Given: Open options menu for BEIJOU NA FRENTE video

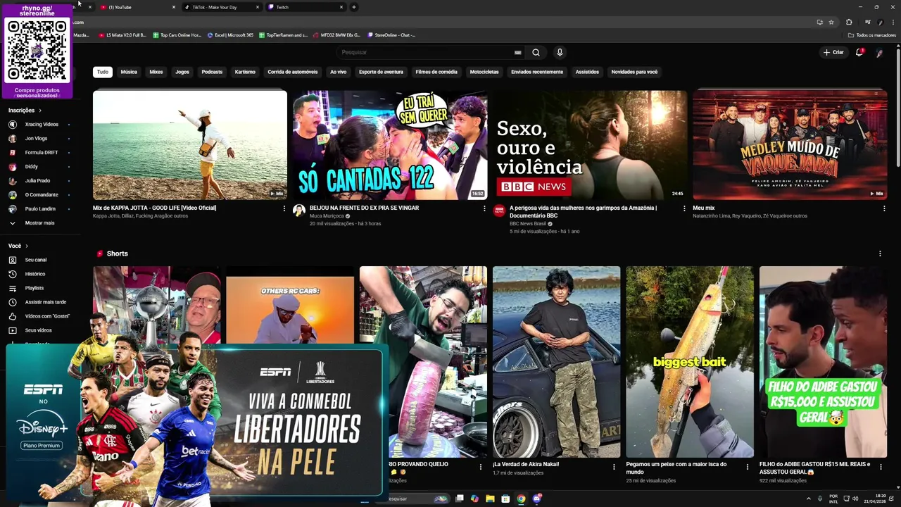Looking at the screenshot, I should point(484,208).
